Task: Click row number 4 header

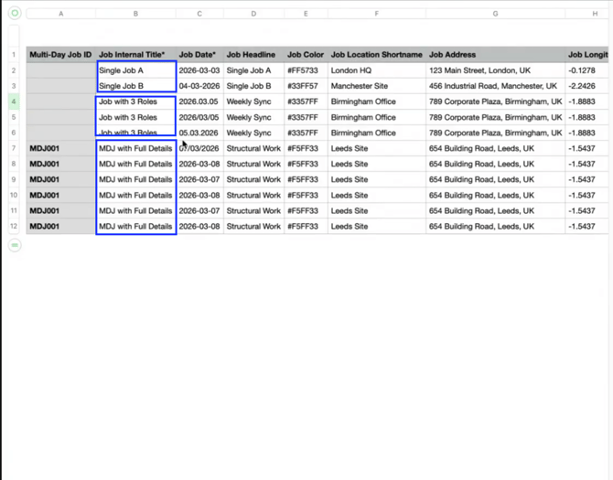Action: pos(14,101)
